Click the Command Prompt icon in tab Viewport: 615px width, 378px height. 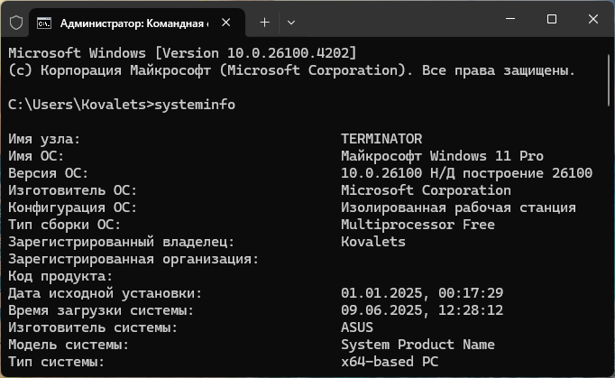[44, 23]
